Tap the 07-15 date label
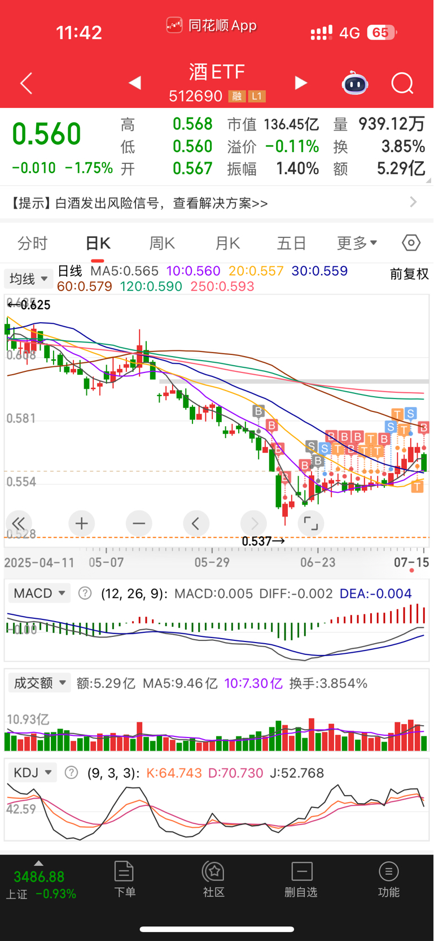The width and height of the screenshot is (434, 941). click(411, 562)
